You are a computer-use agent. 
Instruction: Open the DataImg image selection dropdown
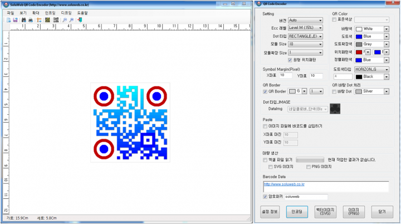point(307,109)
